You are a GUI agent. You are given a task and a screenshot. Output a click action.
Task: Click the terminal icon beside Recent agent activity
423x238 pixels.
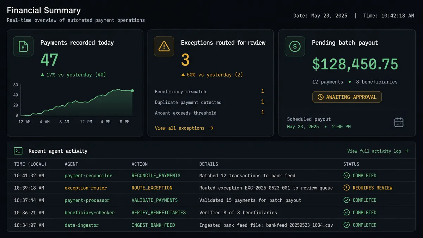click(x=18, y=151)
